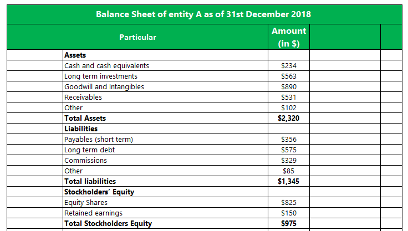Click the Payables (short term) cell
The height and width of the screenshot is (231, 408).
pos(165,140)
